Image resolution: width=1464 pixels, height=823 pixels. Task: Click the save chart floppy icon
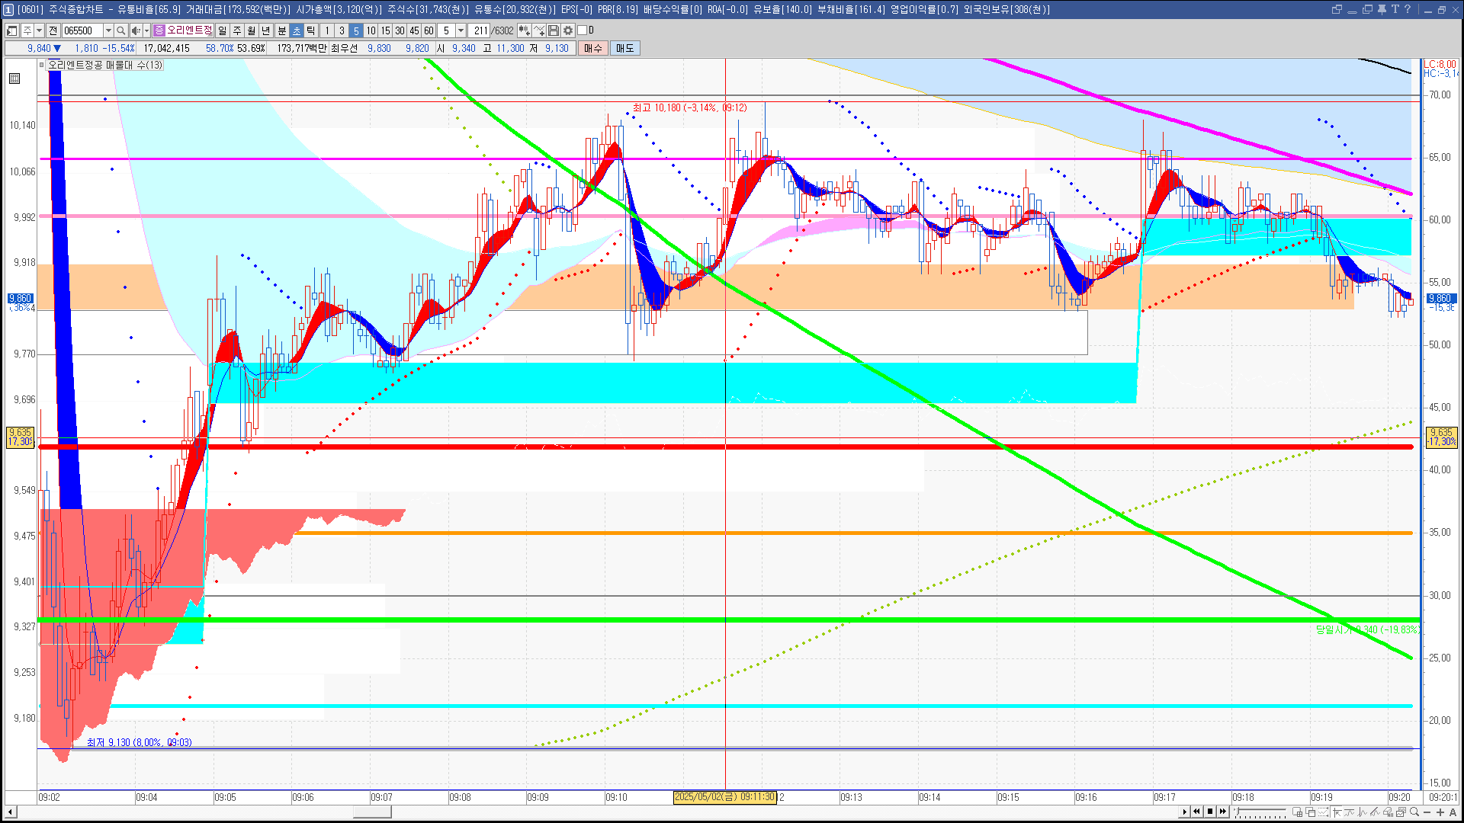554,30
